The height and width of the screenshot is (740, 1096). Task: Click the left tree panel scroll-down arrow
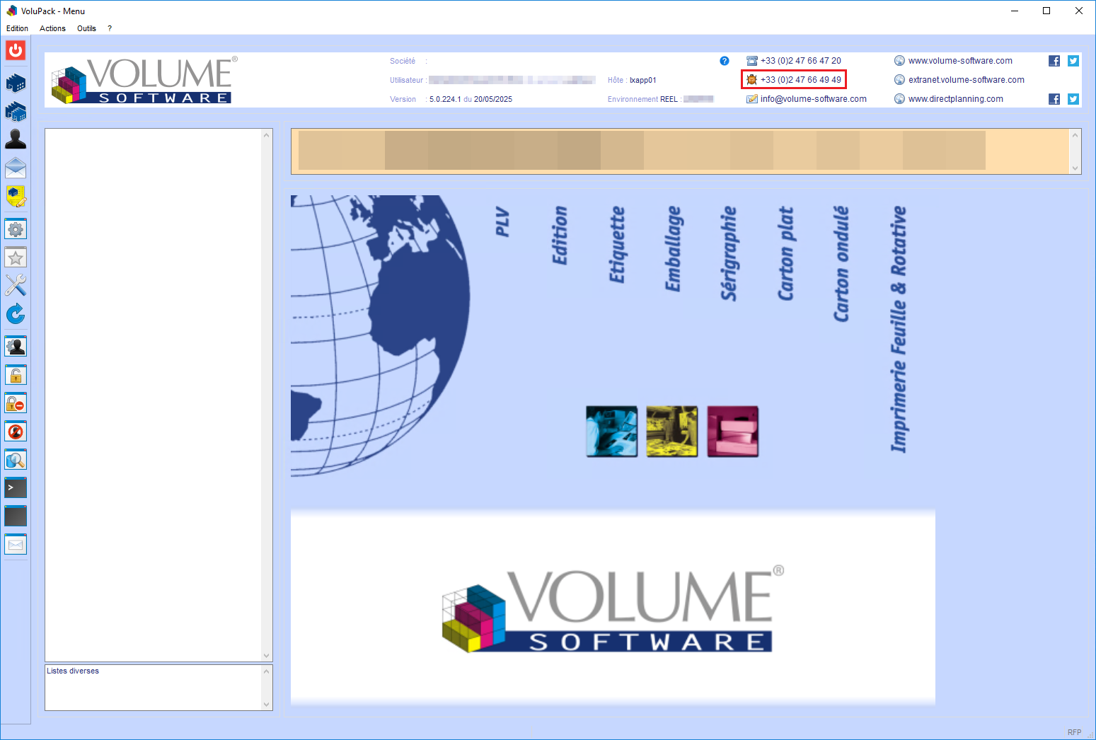click(x=267, y=655)
